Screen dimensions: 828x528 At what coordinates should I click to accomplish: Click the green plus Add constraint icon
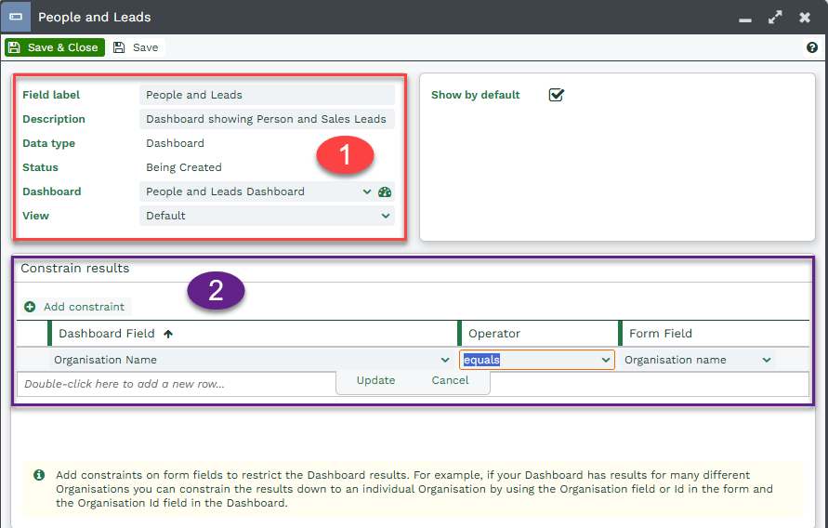[30, 307]
